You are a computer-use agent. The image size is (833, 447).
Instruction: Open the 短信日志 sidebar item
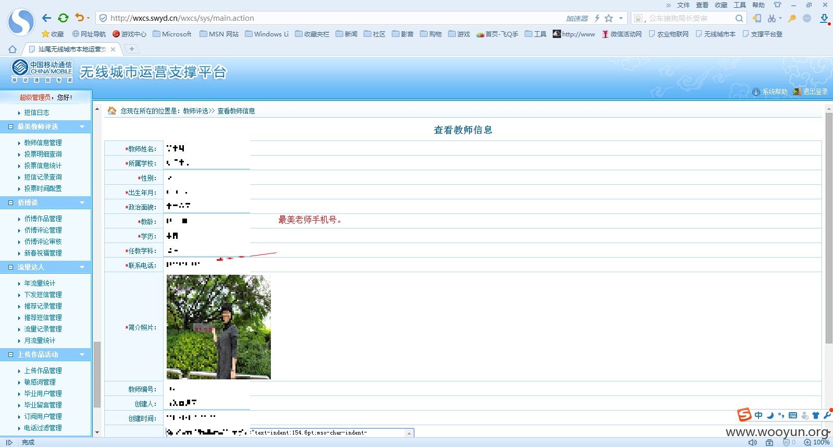point(36,112)
